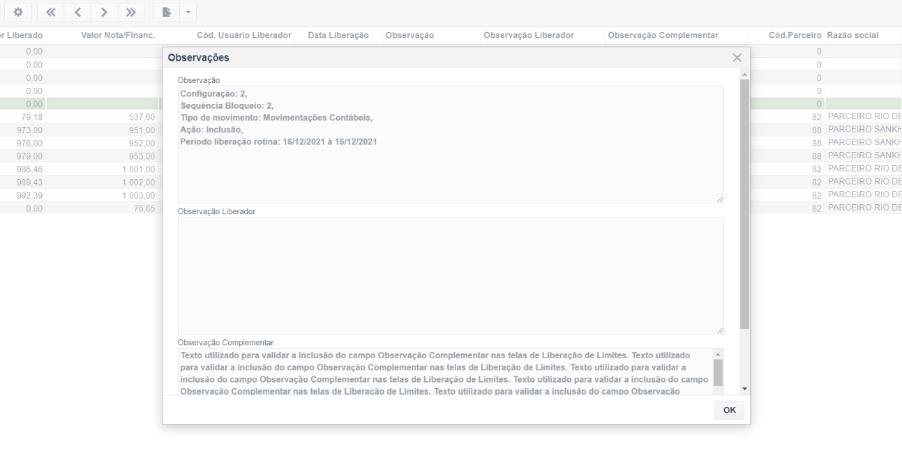Click the Data Liberação column header
This screenshot has height=453, width=902.
[x=338, y=36]
